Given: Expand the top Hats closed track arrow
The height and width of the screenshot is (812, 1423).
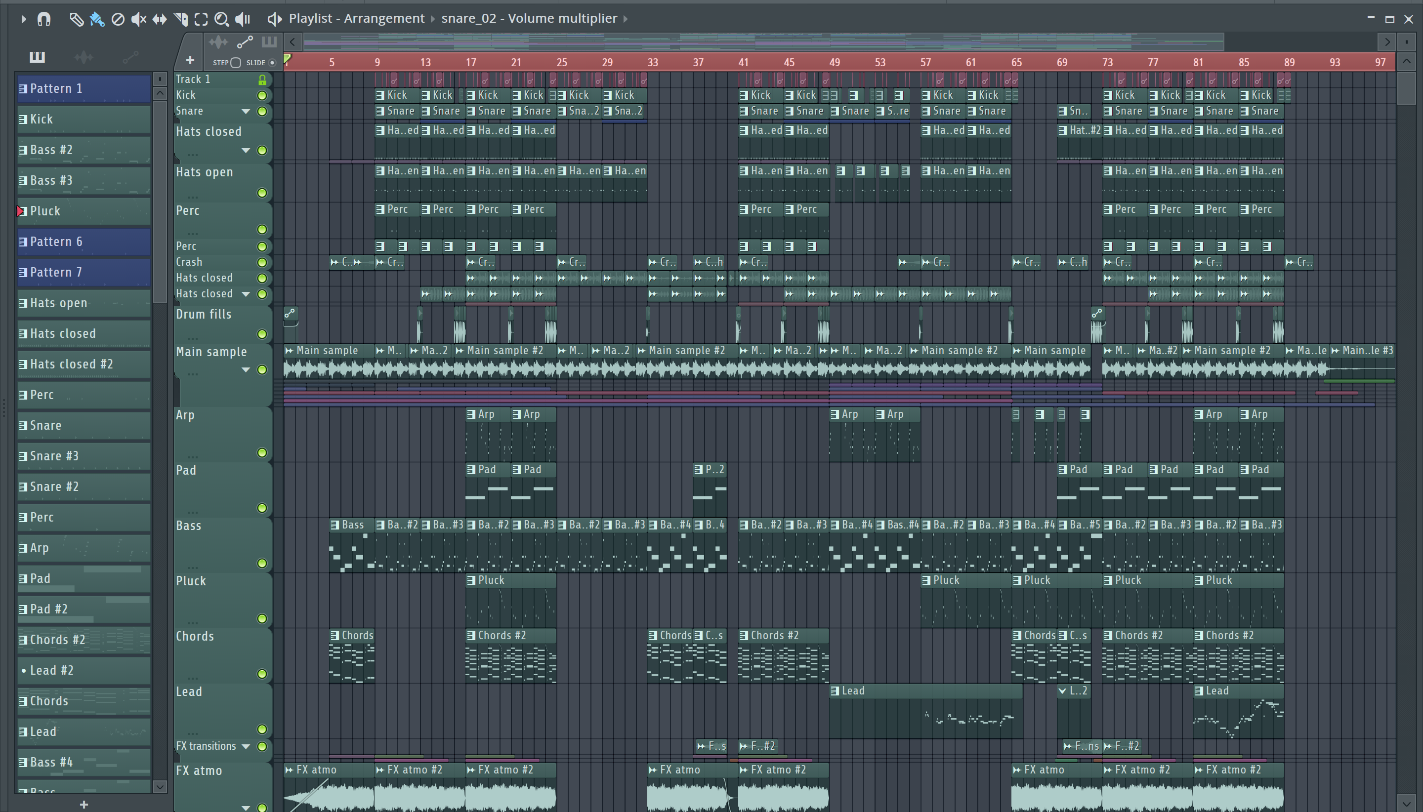Looking at the screenshot, I should (x=246, y=151).
